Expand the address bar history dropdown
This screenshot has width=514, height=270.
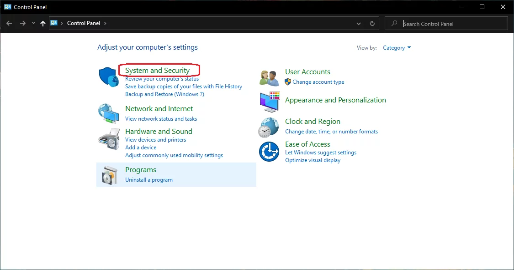point(359,24)
